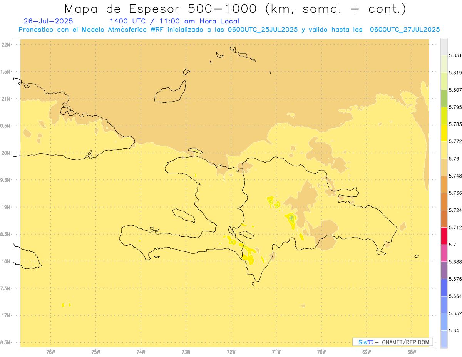The width and height of the screenshot is (462, 357).
Task: Click the colorbar value 5.831
Action: (455, 55)
